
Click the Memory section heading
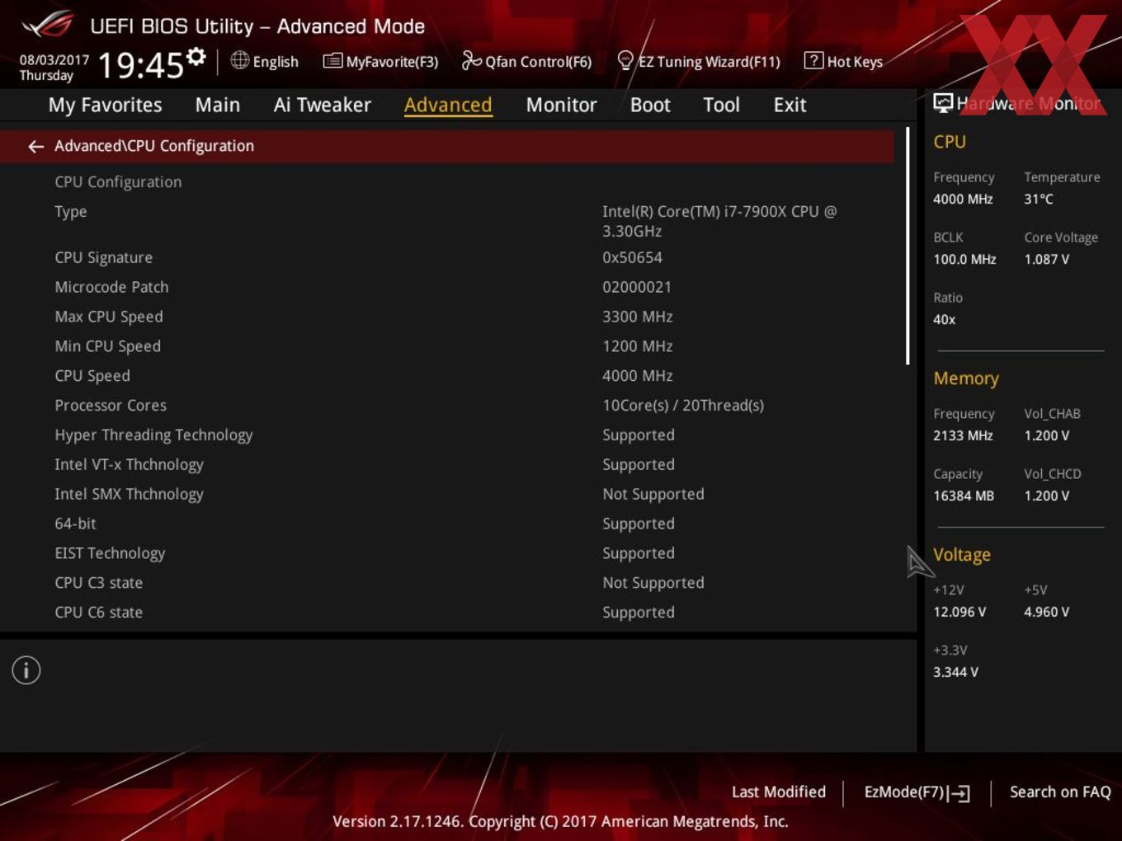(x=966, y=378)
